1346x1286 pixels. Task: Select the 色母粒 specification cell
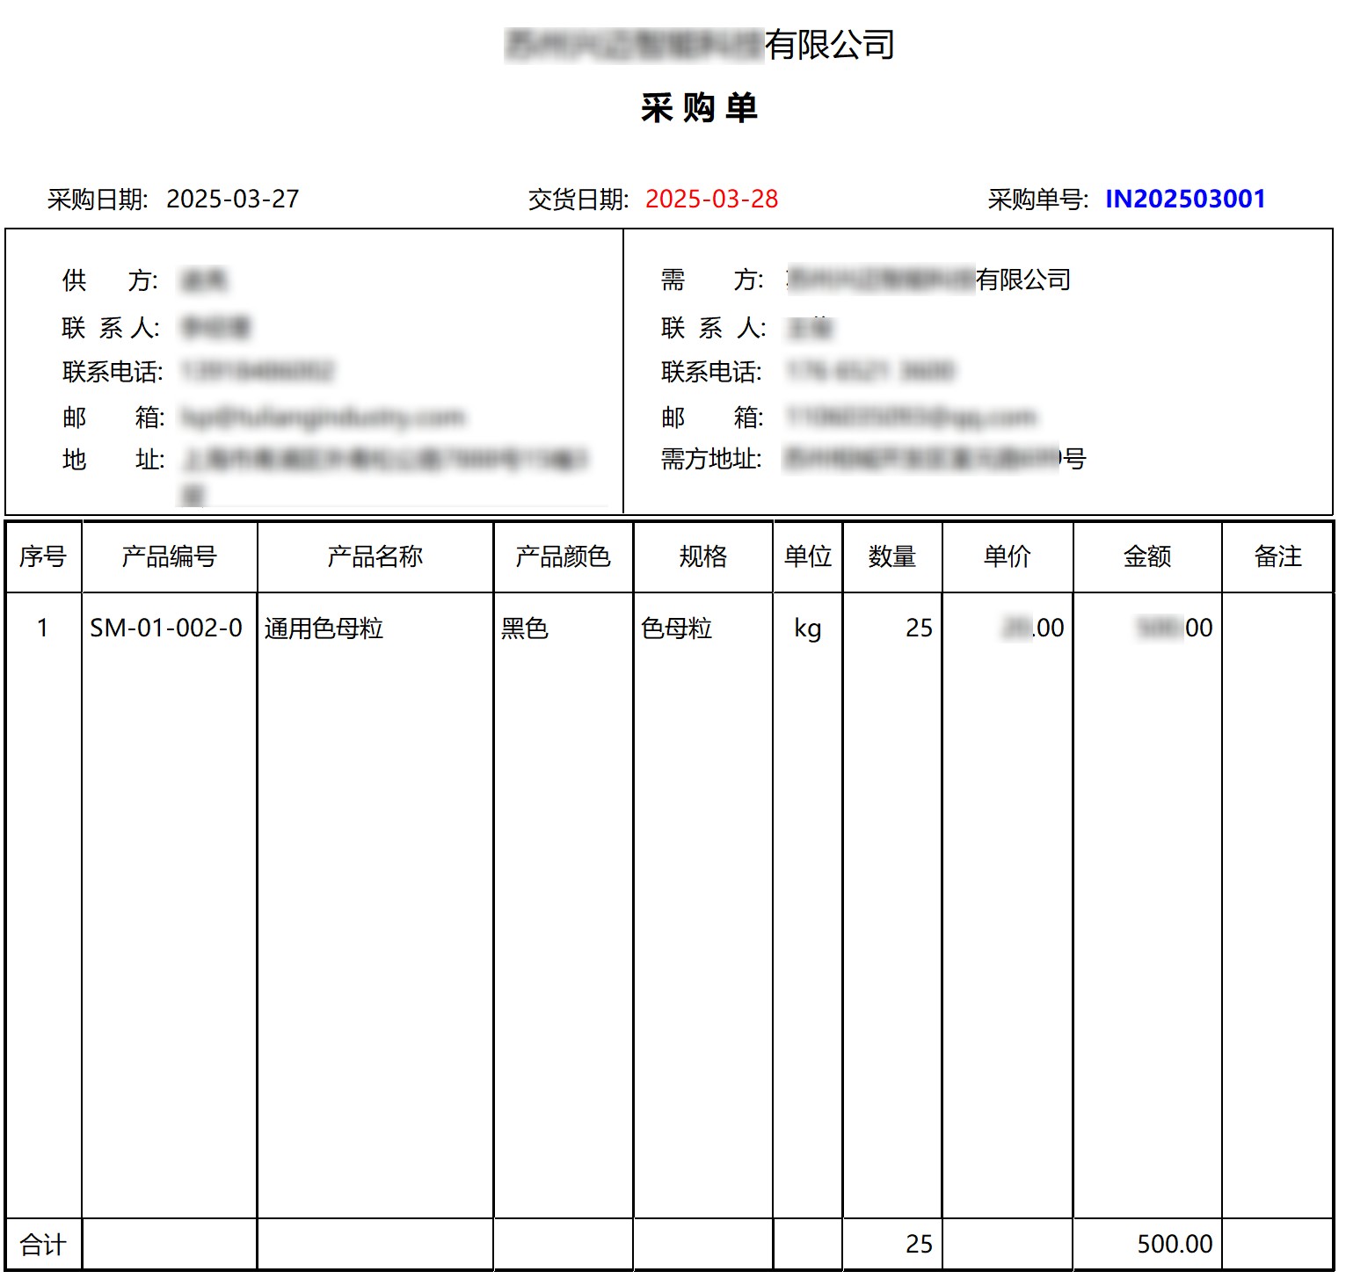click(676, 628)
